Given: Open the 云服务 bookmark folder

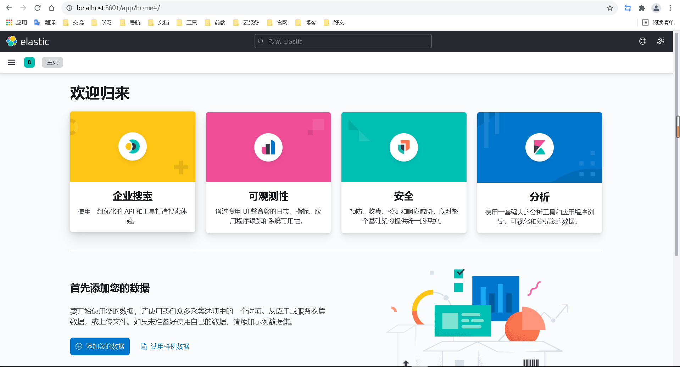Looking at the screenshot, I should (246, 22).
